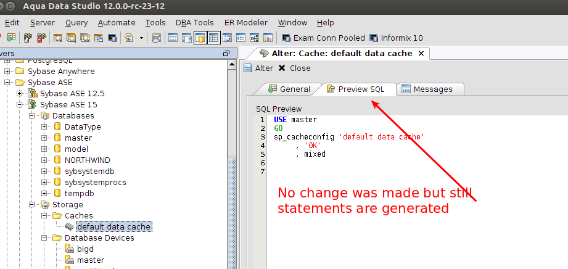568x269 pixels.
Task: Open the DBA Tools menu
Action: (x=195, y=22)
